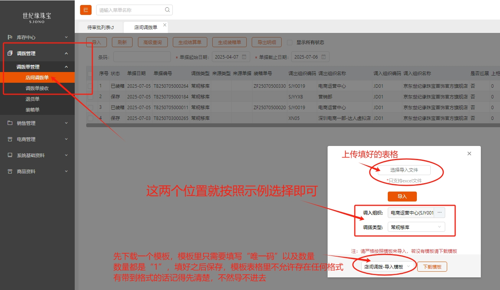Click the search magnifier icon
This screenshot has width=500, height=290.
167,10
